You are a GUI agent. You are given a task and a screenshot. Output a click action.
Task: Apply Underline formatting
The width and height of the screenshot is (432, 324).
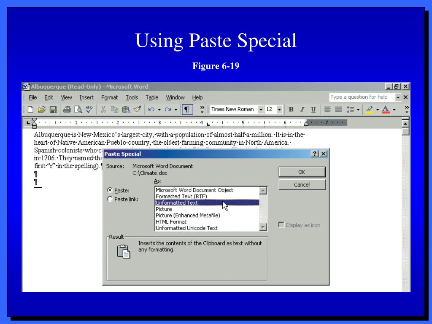point(313,110)
